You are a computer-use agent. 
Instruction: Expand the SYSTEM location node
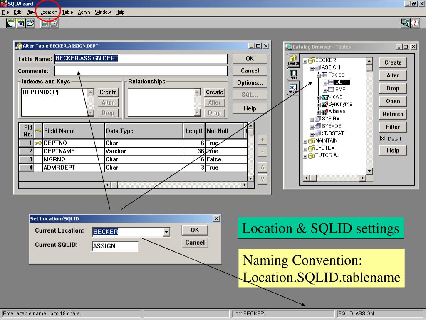coord(305,149)
